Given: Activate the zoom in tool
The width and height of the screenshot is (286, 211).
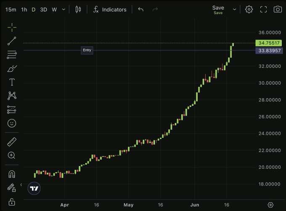Looking at the screenshot, I should (x=11, y=156).
